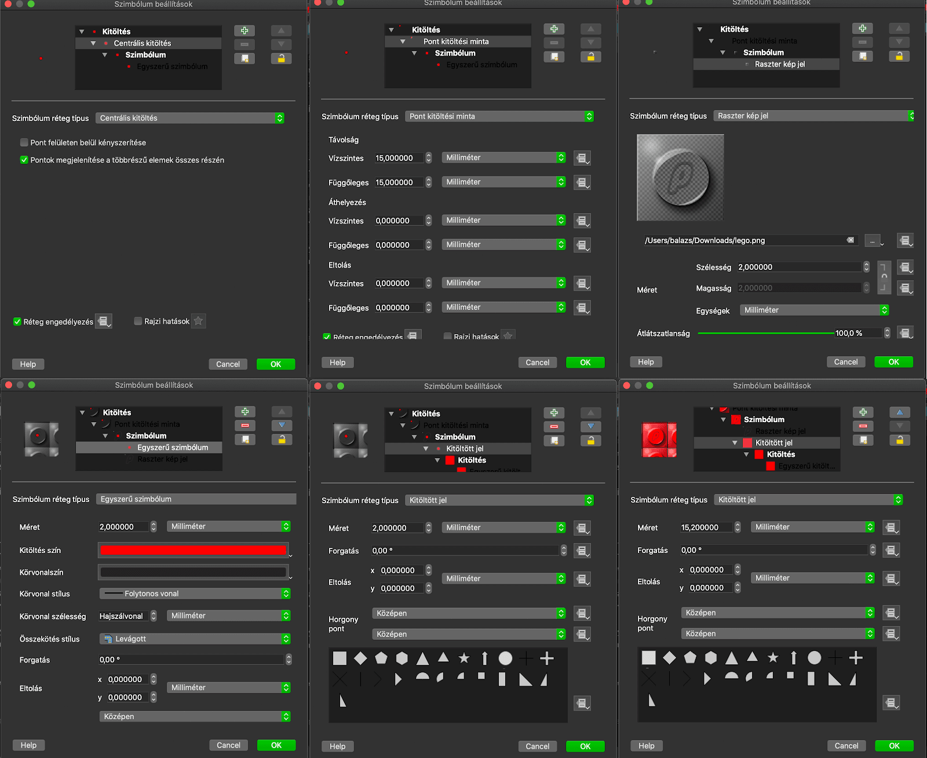Select the star marker shape in the 2,000000 size dialog
This screenshot has height=758, width=927.
464,658
